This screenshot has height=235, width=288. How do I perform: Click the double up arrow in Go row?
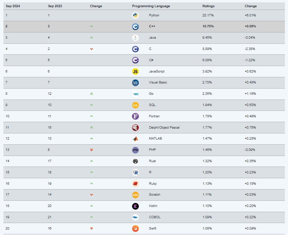point(92,94)
